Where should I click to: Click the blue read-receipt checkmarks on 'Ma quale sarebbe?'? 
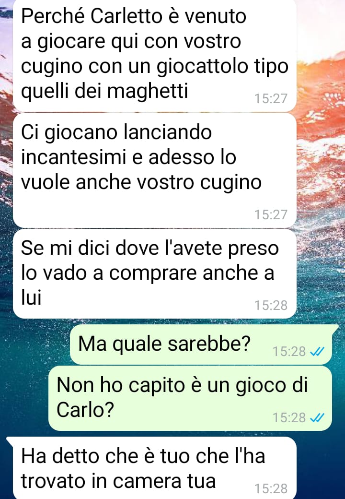coord(317,352)
